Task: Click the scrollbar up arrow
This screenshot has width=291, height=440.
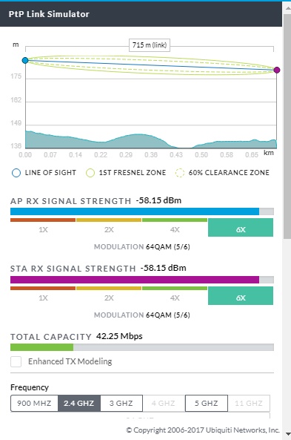Action: point(287,8)
